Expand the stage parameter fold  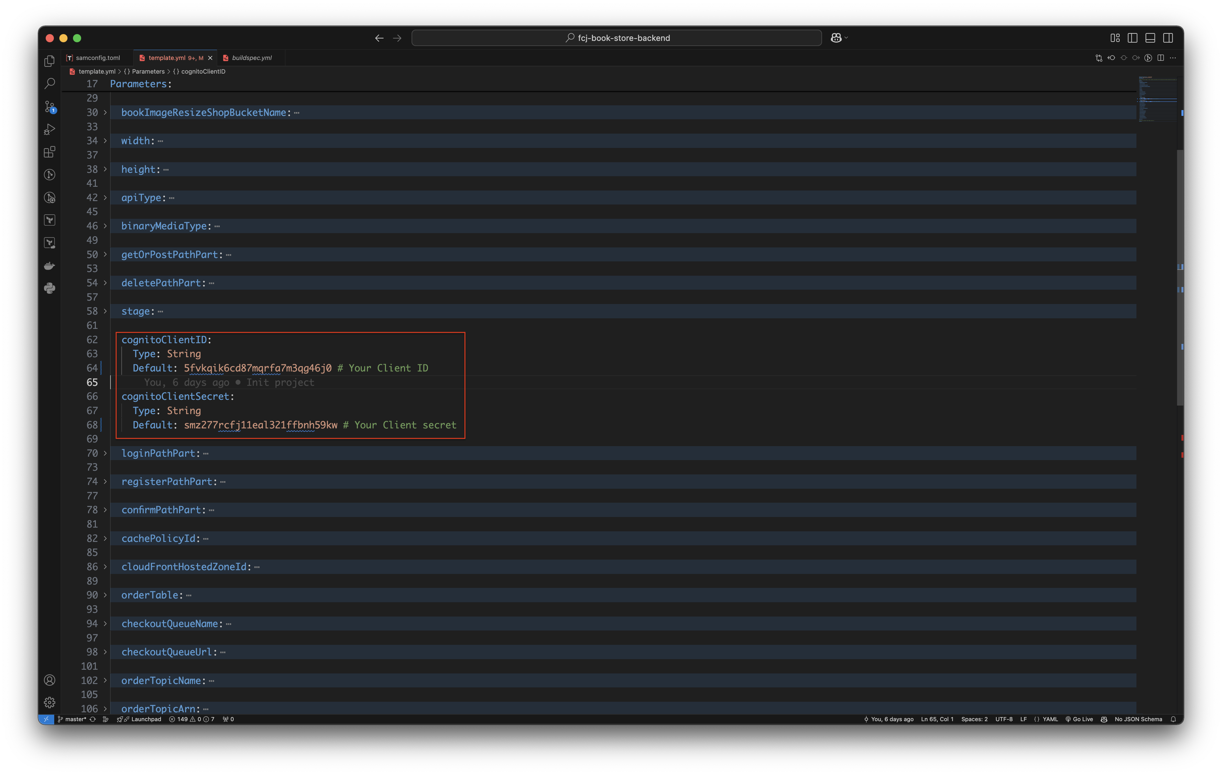point(105,311)
